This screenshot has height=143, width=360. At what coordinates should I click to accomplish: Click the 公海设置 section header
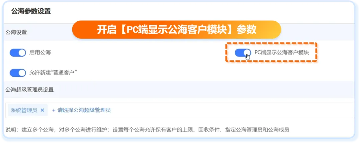click(16, 32)
